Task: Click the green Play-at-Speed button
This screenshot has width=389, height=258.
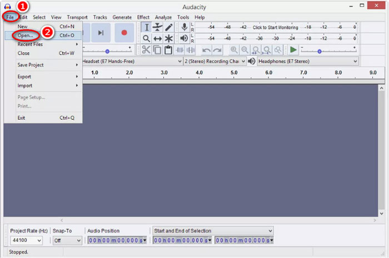Action: [293, 50]
